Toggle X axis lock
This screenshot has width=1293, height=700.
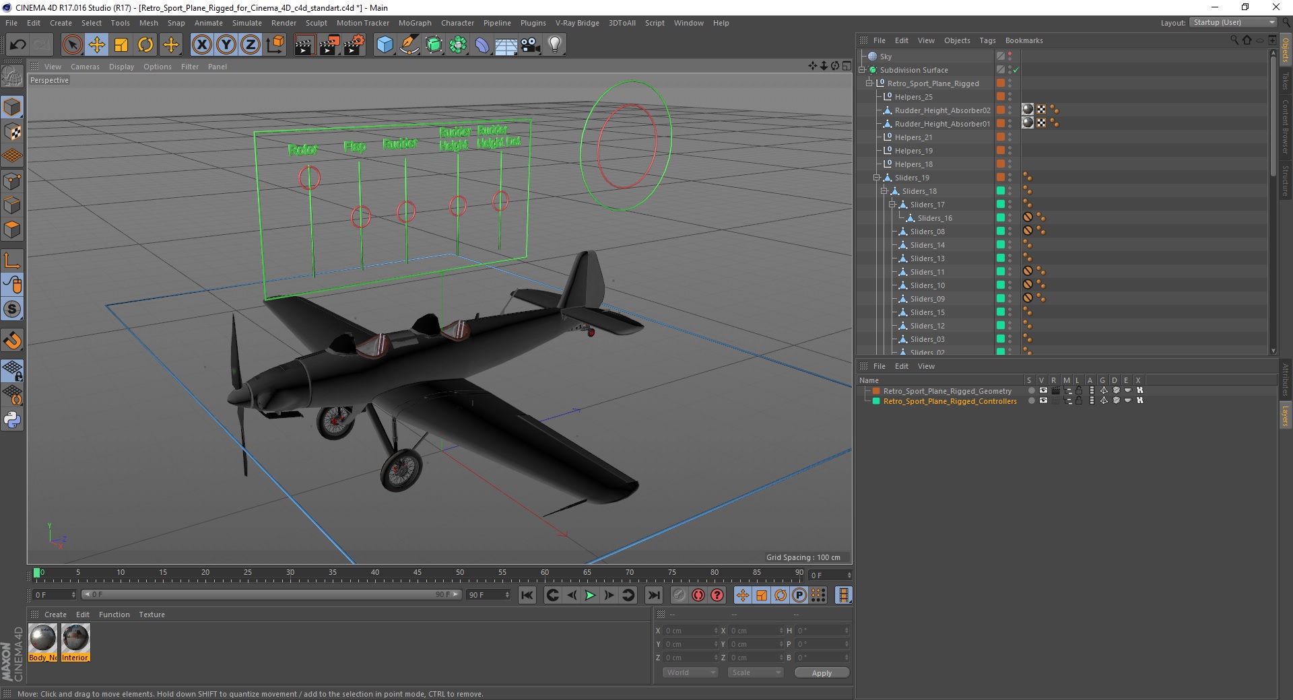click(201, 45)
